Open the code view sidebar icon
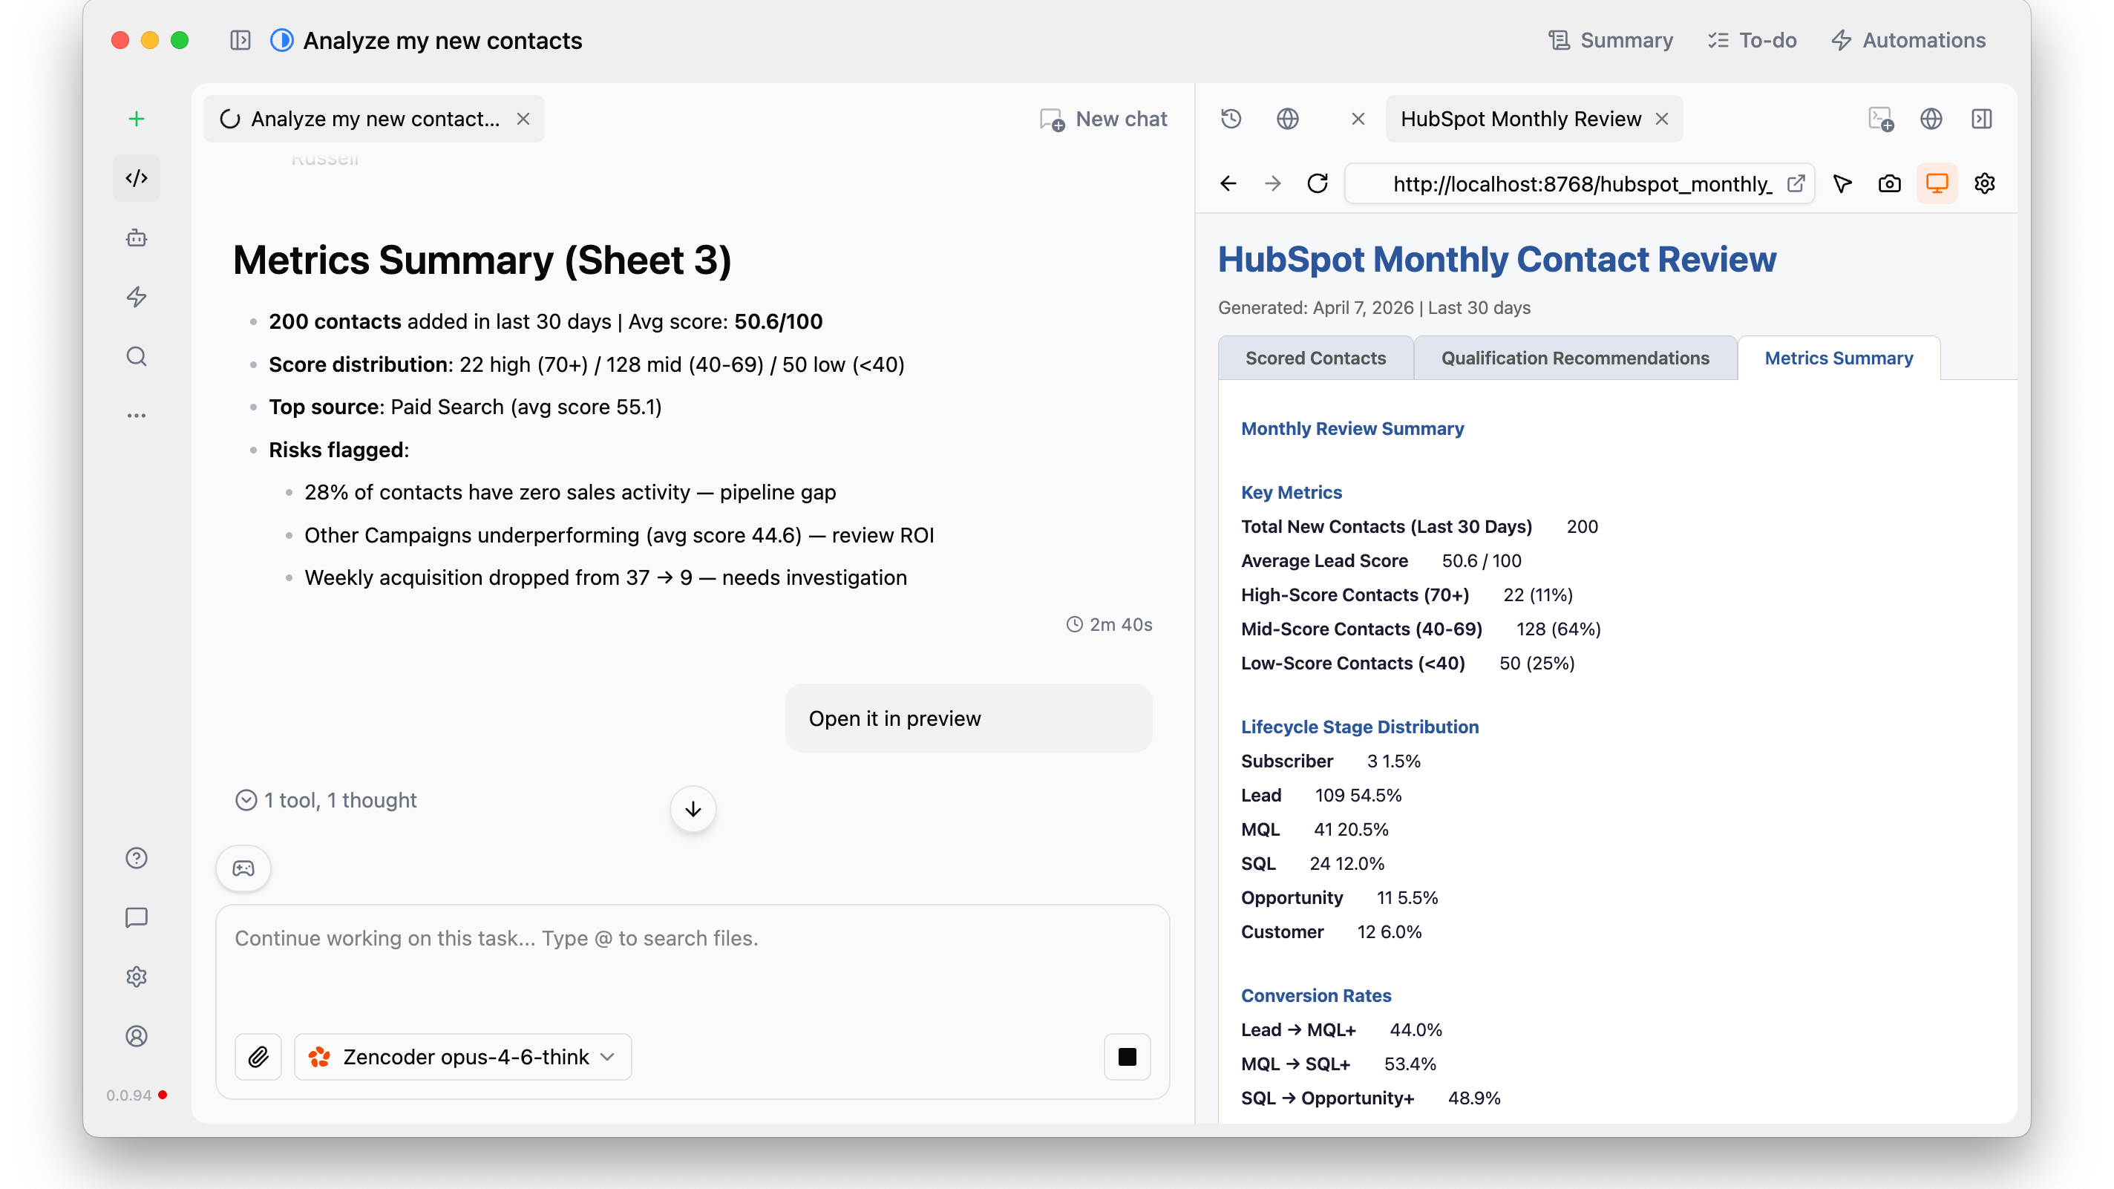 137,178
